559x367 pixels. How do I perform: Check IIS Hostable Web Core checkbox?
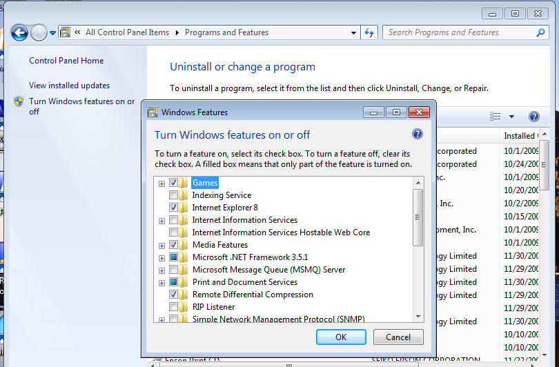click(x=173, y=232)
